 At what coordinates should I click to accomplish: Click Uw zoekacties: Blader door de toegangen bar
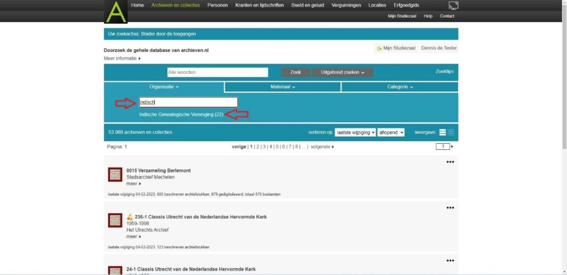coord(281,34)
